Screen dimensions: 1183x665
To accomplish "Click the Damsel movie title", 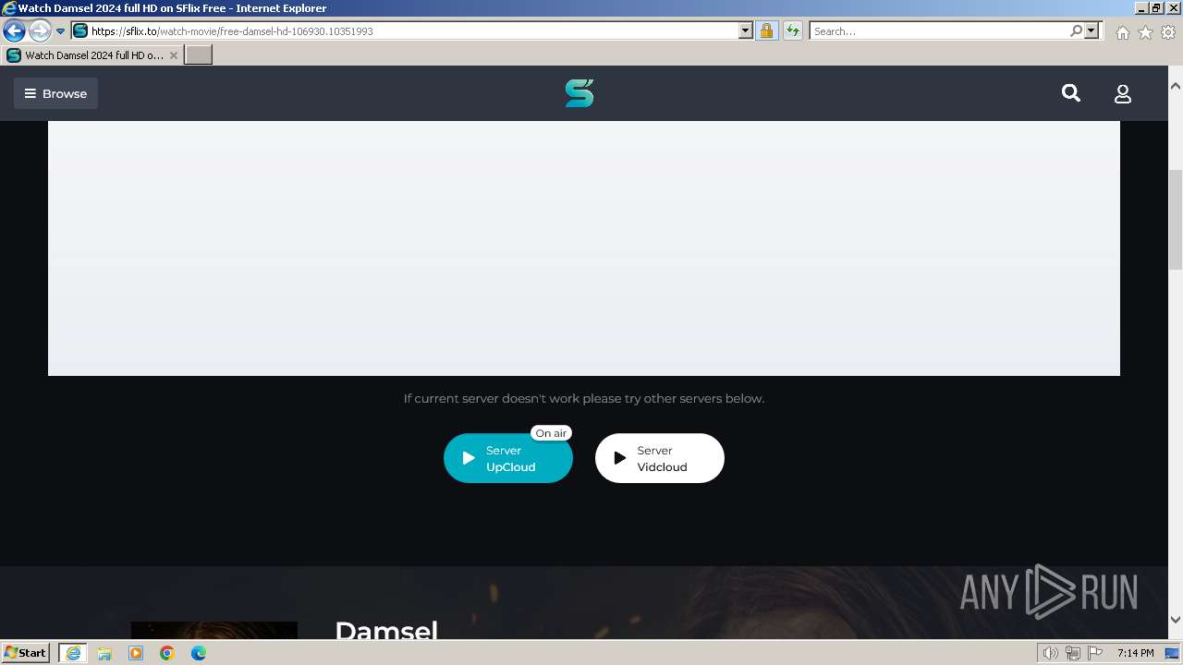I will click(x=386, y=631).
